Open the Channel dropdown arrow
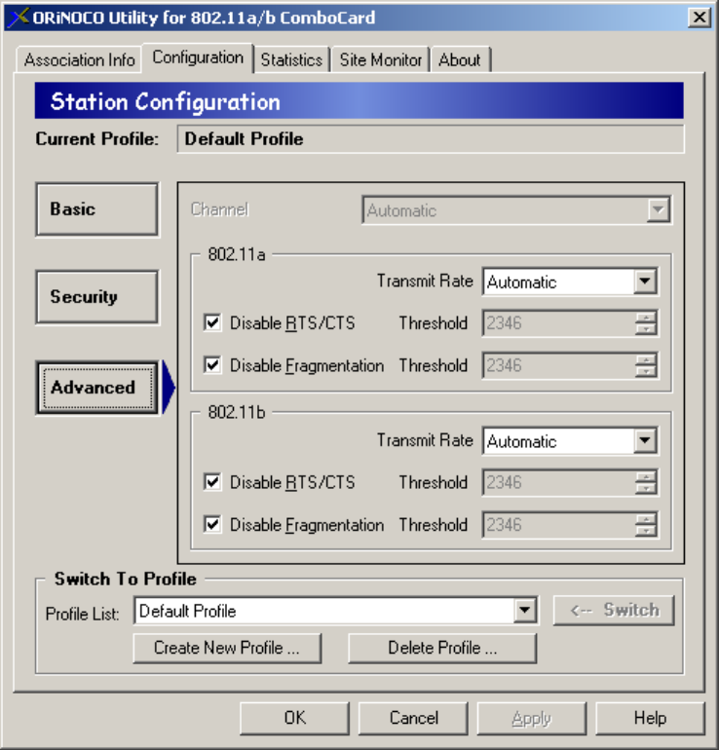 pos(658,210)
